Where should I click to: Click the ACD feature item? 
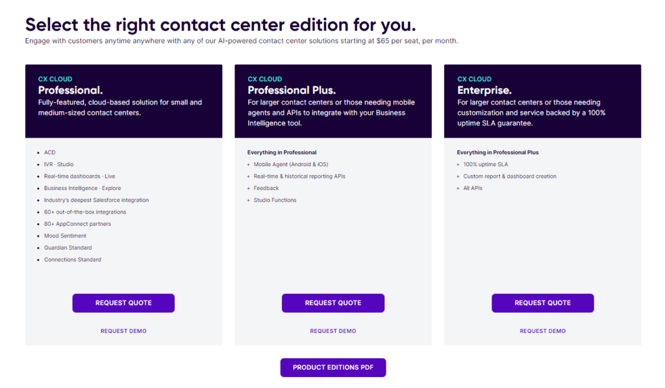point(50,152)
